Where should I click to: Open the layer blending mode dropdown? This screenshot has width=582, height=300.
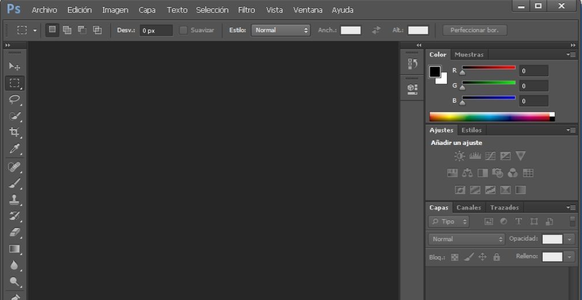(x=467, y=239)
